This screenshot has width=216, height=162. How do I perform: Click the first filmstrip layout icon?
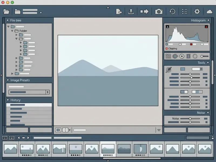pyautogui.click(x=5, y=138)
